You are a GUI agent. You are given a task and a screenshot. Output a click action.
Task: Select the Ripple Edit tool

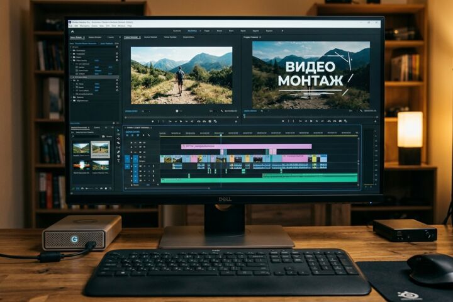click(118, 138)
